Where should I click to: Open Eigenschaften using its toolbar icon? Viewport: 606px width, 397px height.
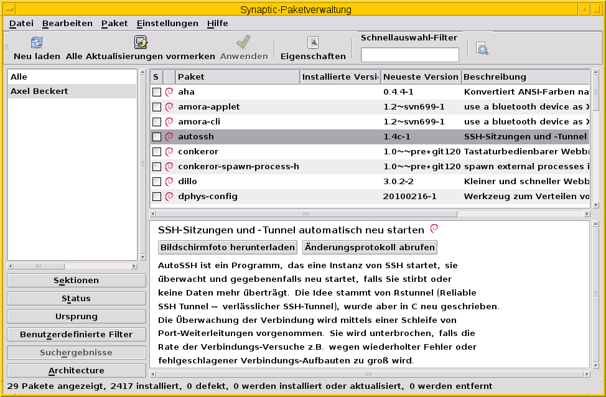[x=312, y=42]
